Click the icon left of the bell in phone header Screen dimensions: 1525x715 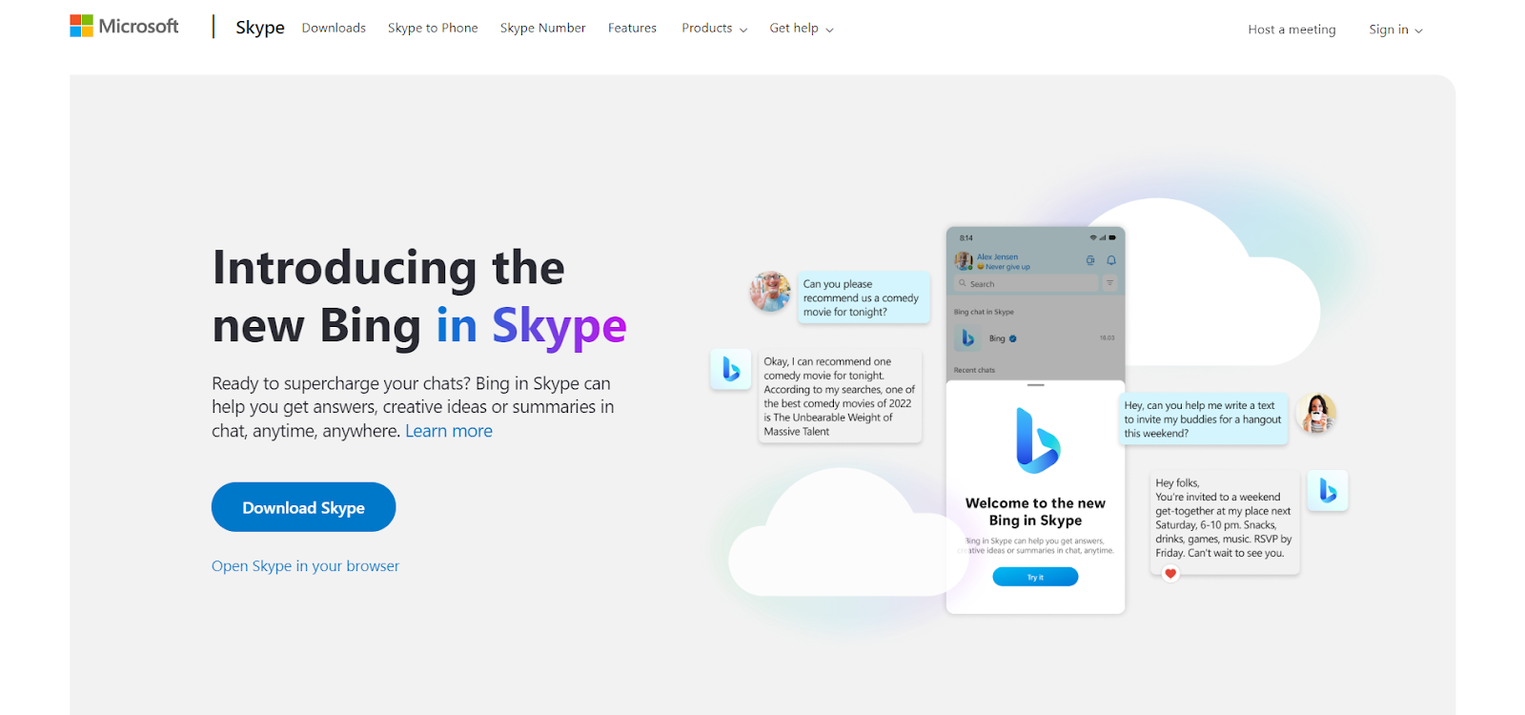[1090, 260]
